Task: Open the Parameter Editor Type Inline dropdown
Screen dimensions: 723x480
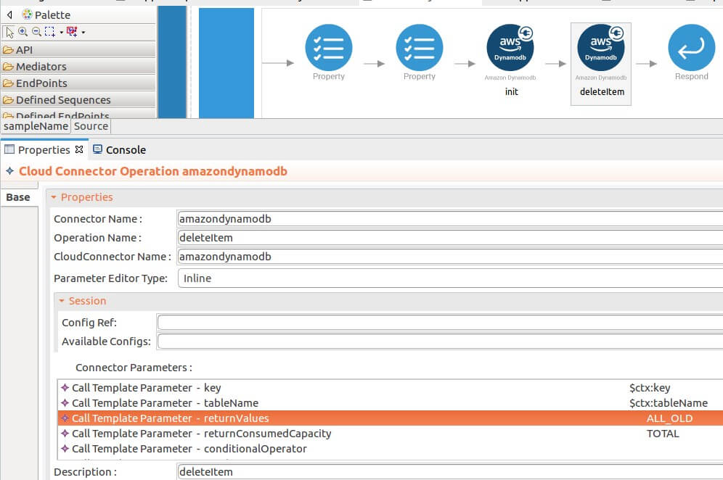Action: point(450,278)
